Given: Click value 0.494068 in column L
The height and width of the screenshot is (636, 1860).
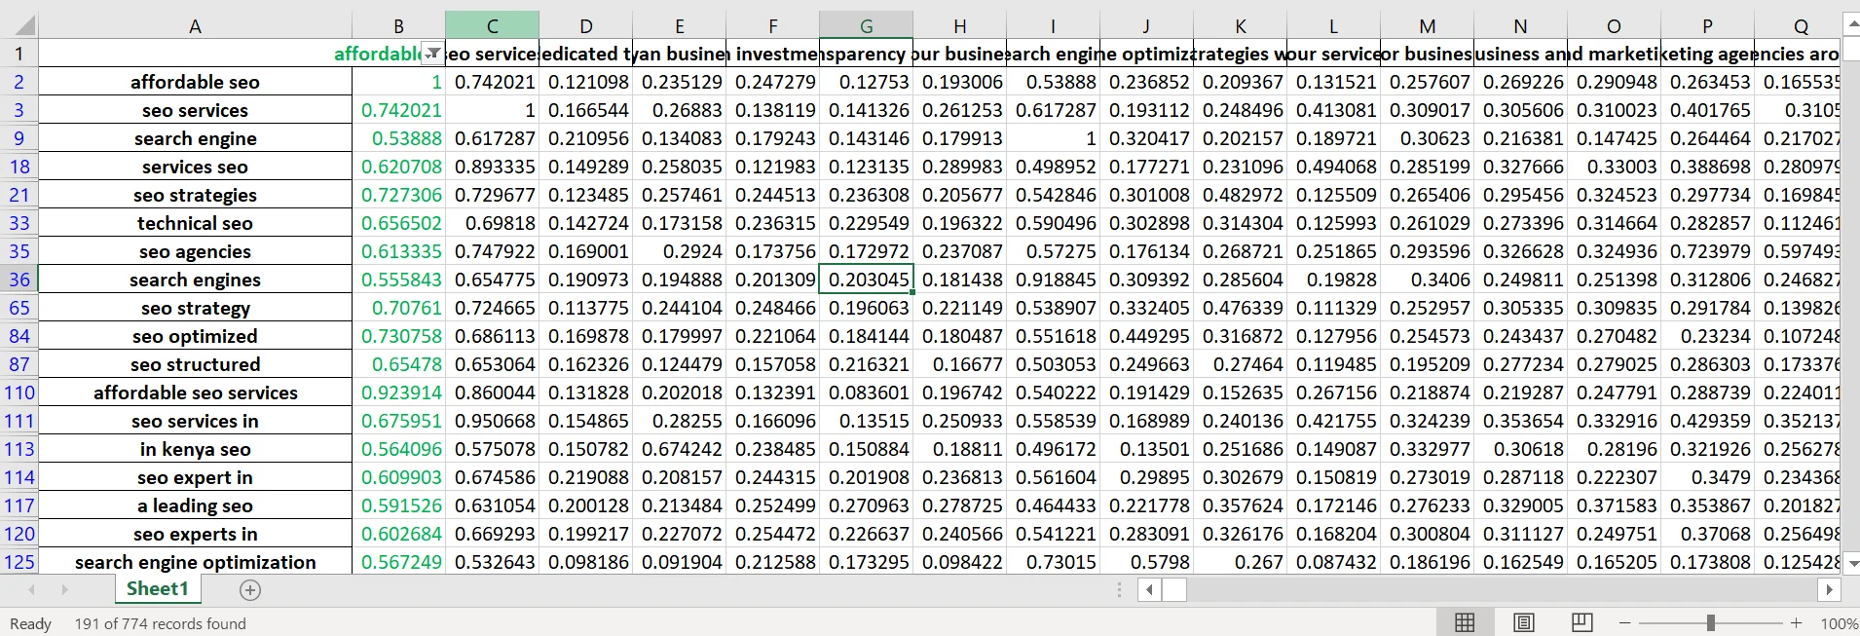Looking at the screenshot, I should (x=1333, y=167).
